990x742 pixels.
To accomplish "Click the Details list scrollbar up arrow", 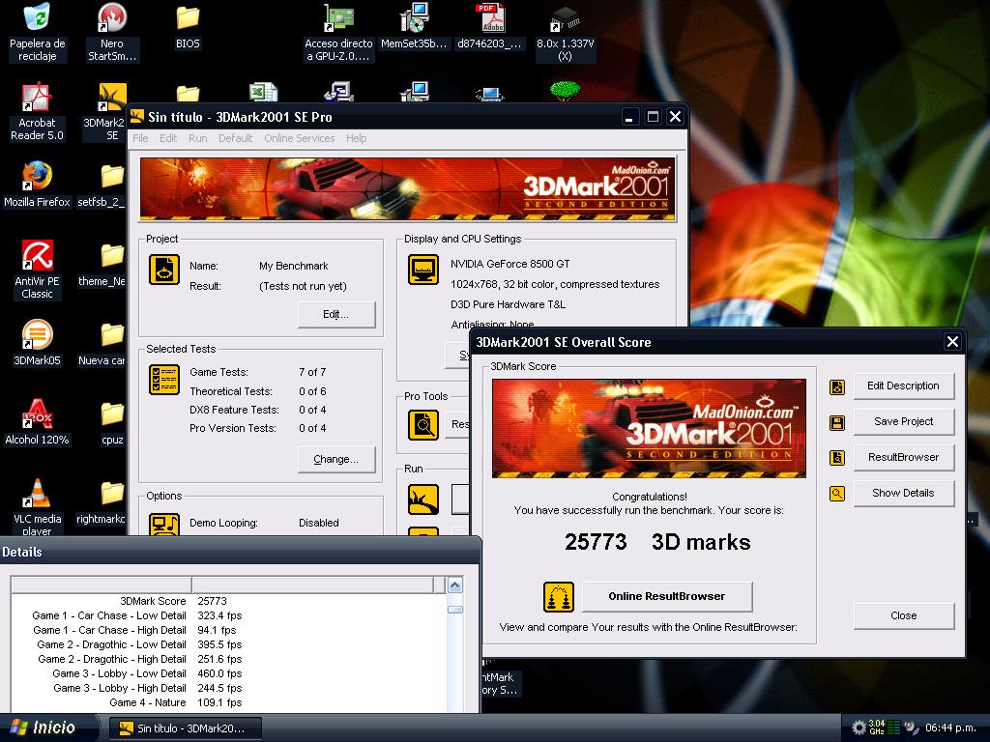I will tap(454, 585).
